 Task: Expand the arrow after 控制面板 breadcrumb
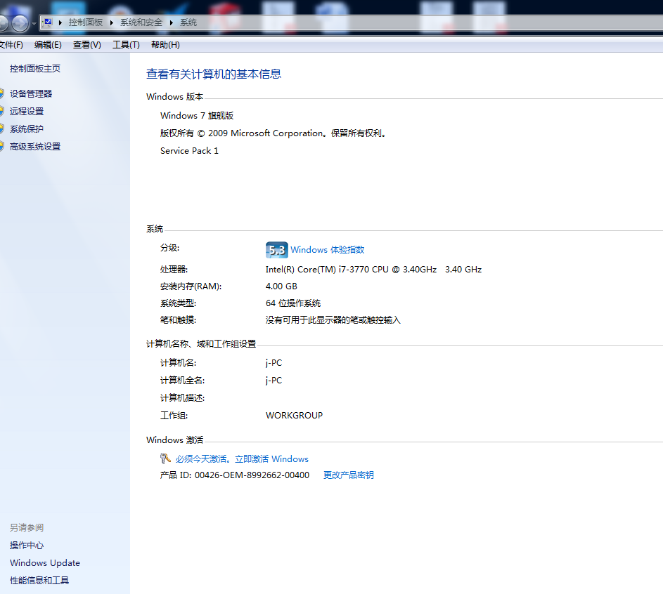[112, 22]
